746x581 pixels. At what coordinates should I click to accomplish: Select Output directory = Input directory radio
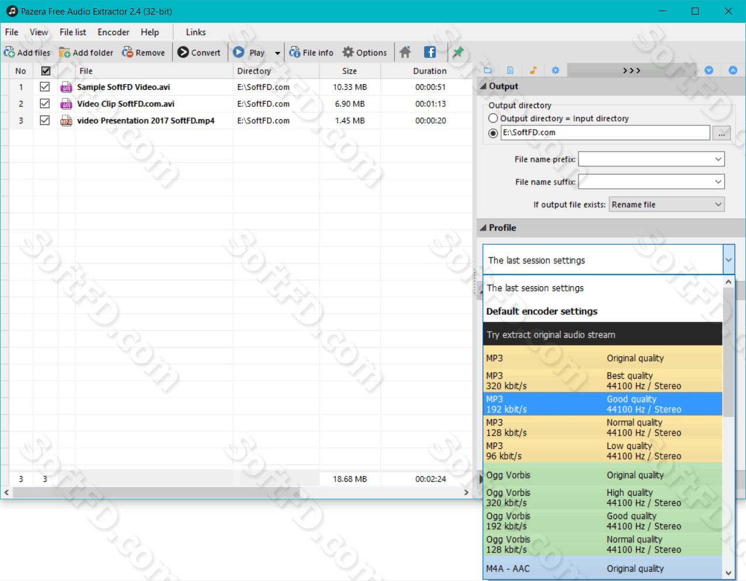pos(493,118)
